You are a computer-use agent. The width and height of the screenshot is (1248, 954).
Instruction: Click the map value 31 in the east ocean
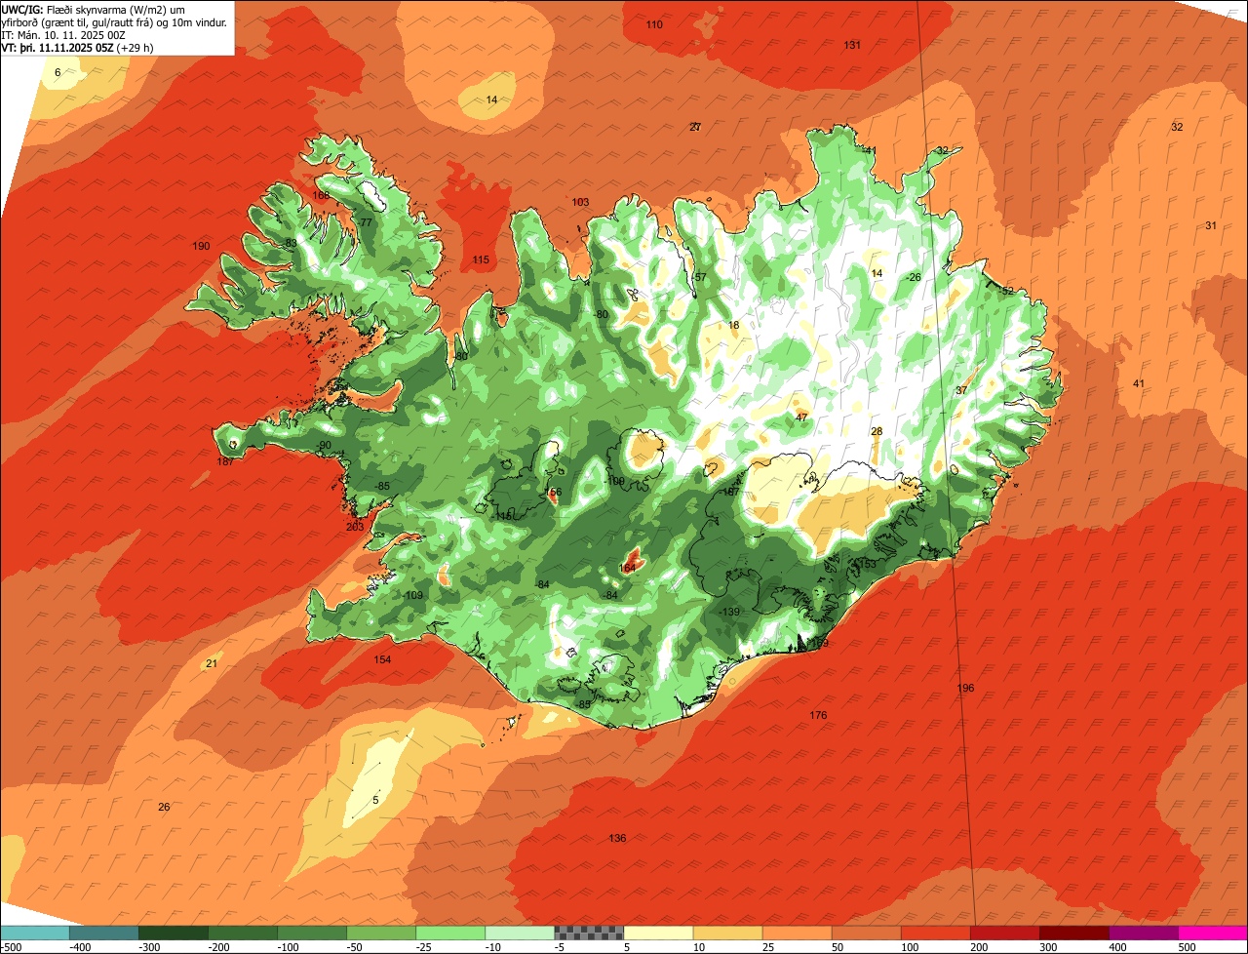coord(1211,225)
